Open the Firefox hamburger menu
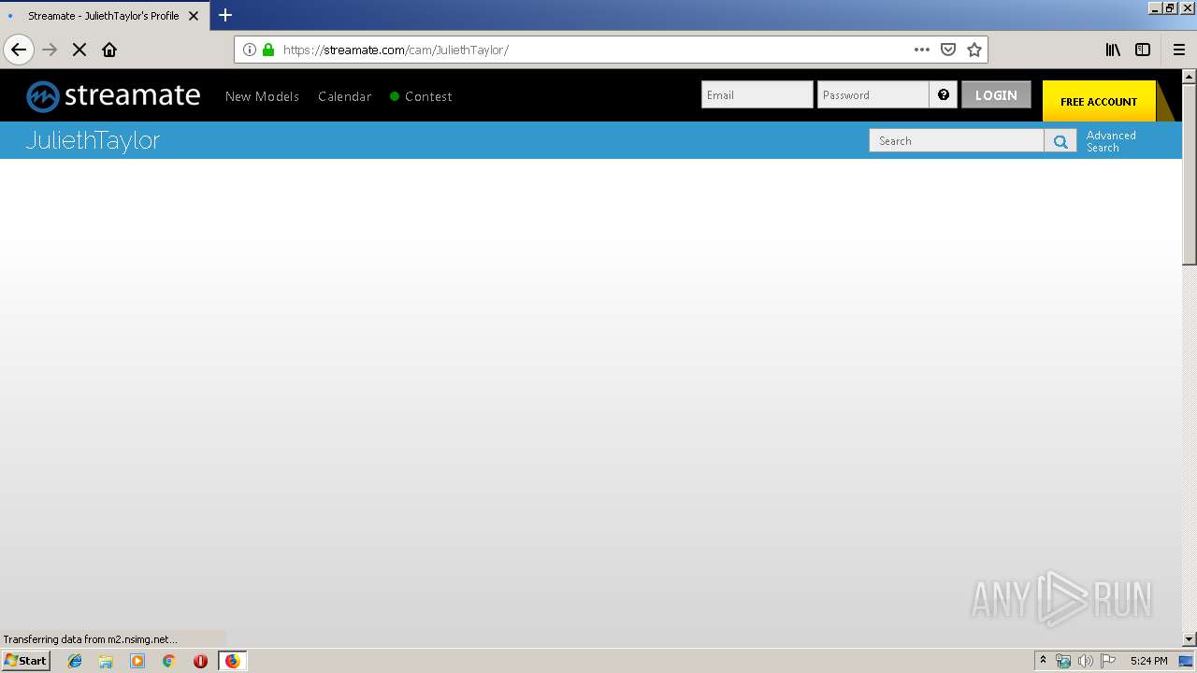Image resolution: width=1197 pixels, height=673 pixels. click(1179, 50)
